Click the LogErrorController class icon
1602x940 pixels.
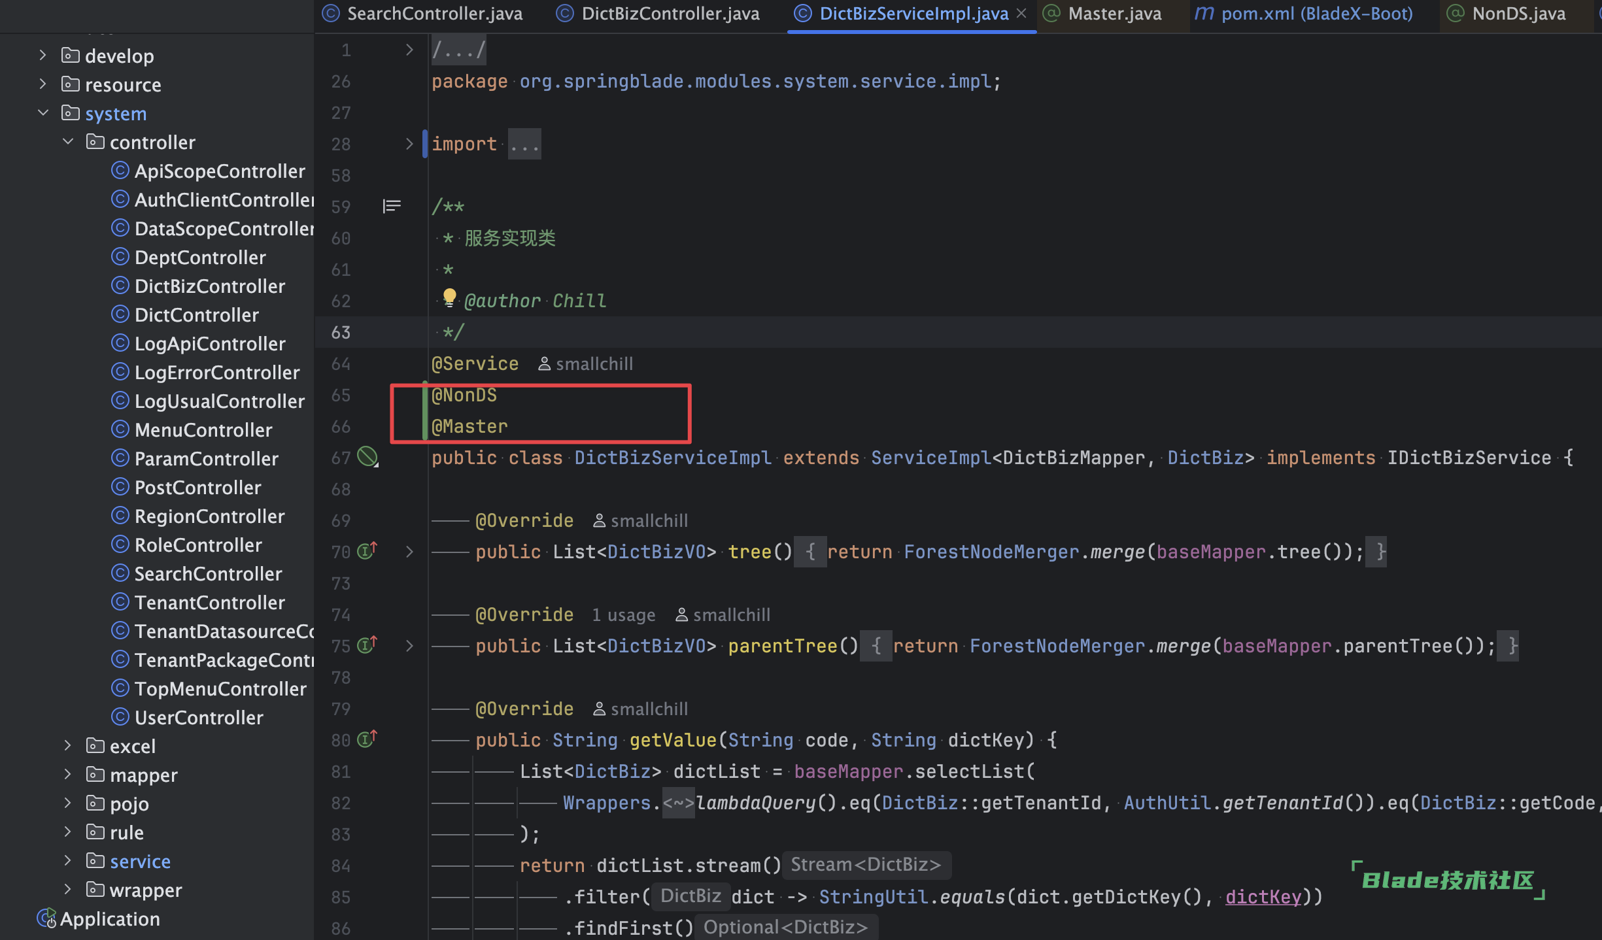coord(120,372)
